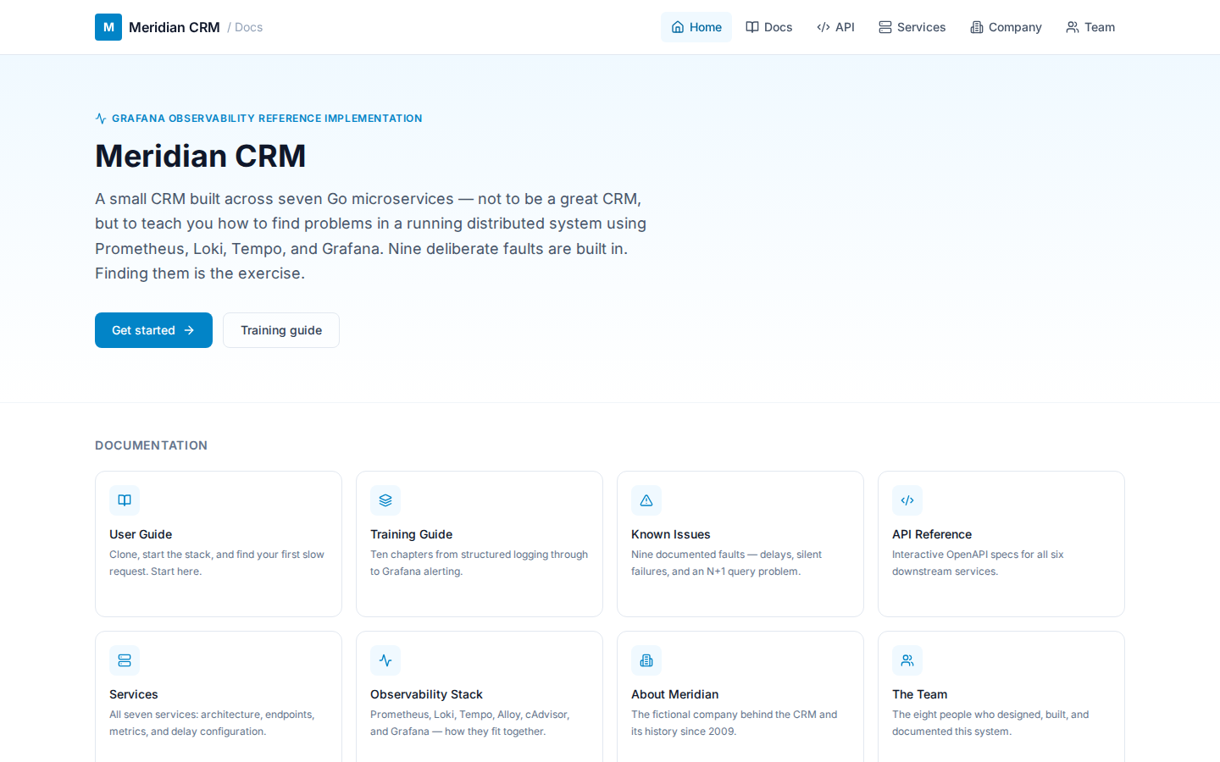Click 'The fictional company behind the CRM' text
The image size is (1220, 762).
click(x=734, y=723)
